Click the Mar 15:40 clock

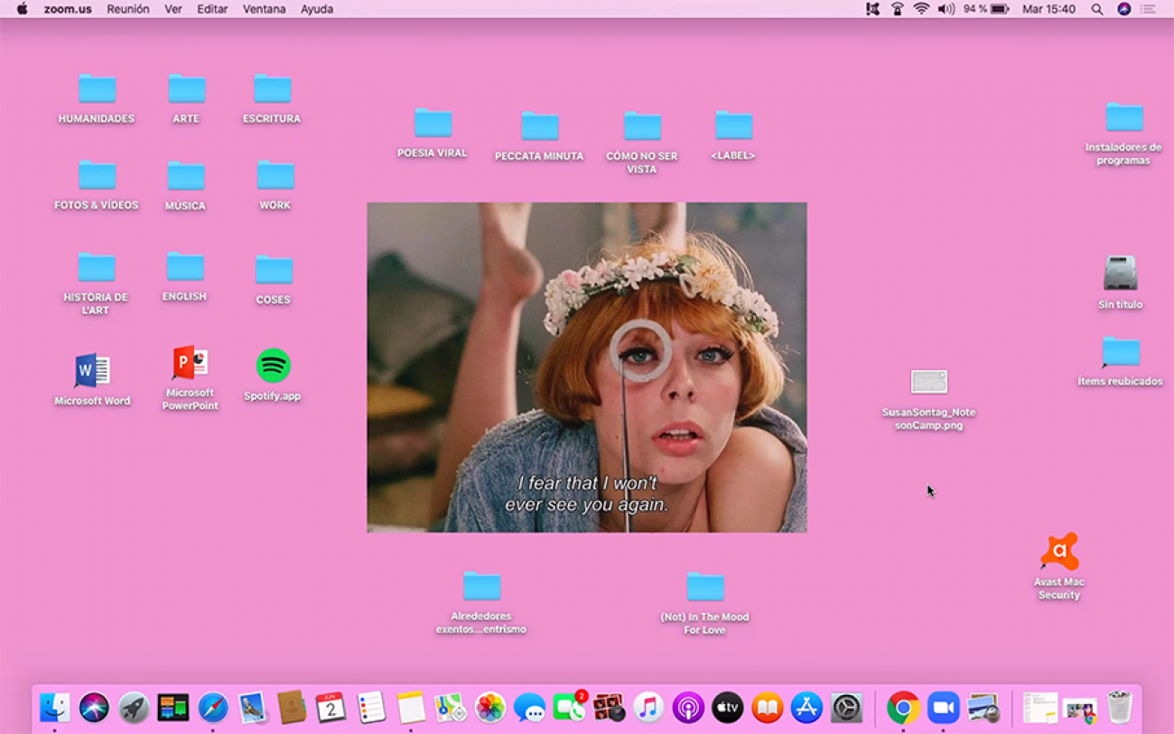(x=1048, y=9)
